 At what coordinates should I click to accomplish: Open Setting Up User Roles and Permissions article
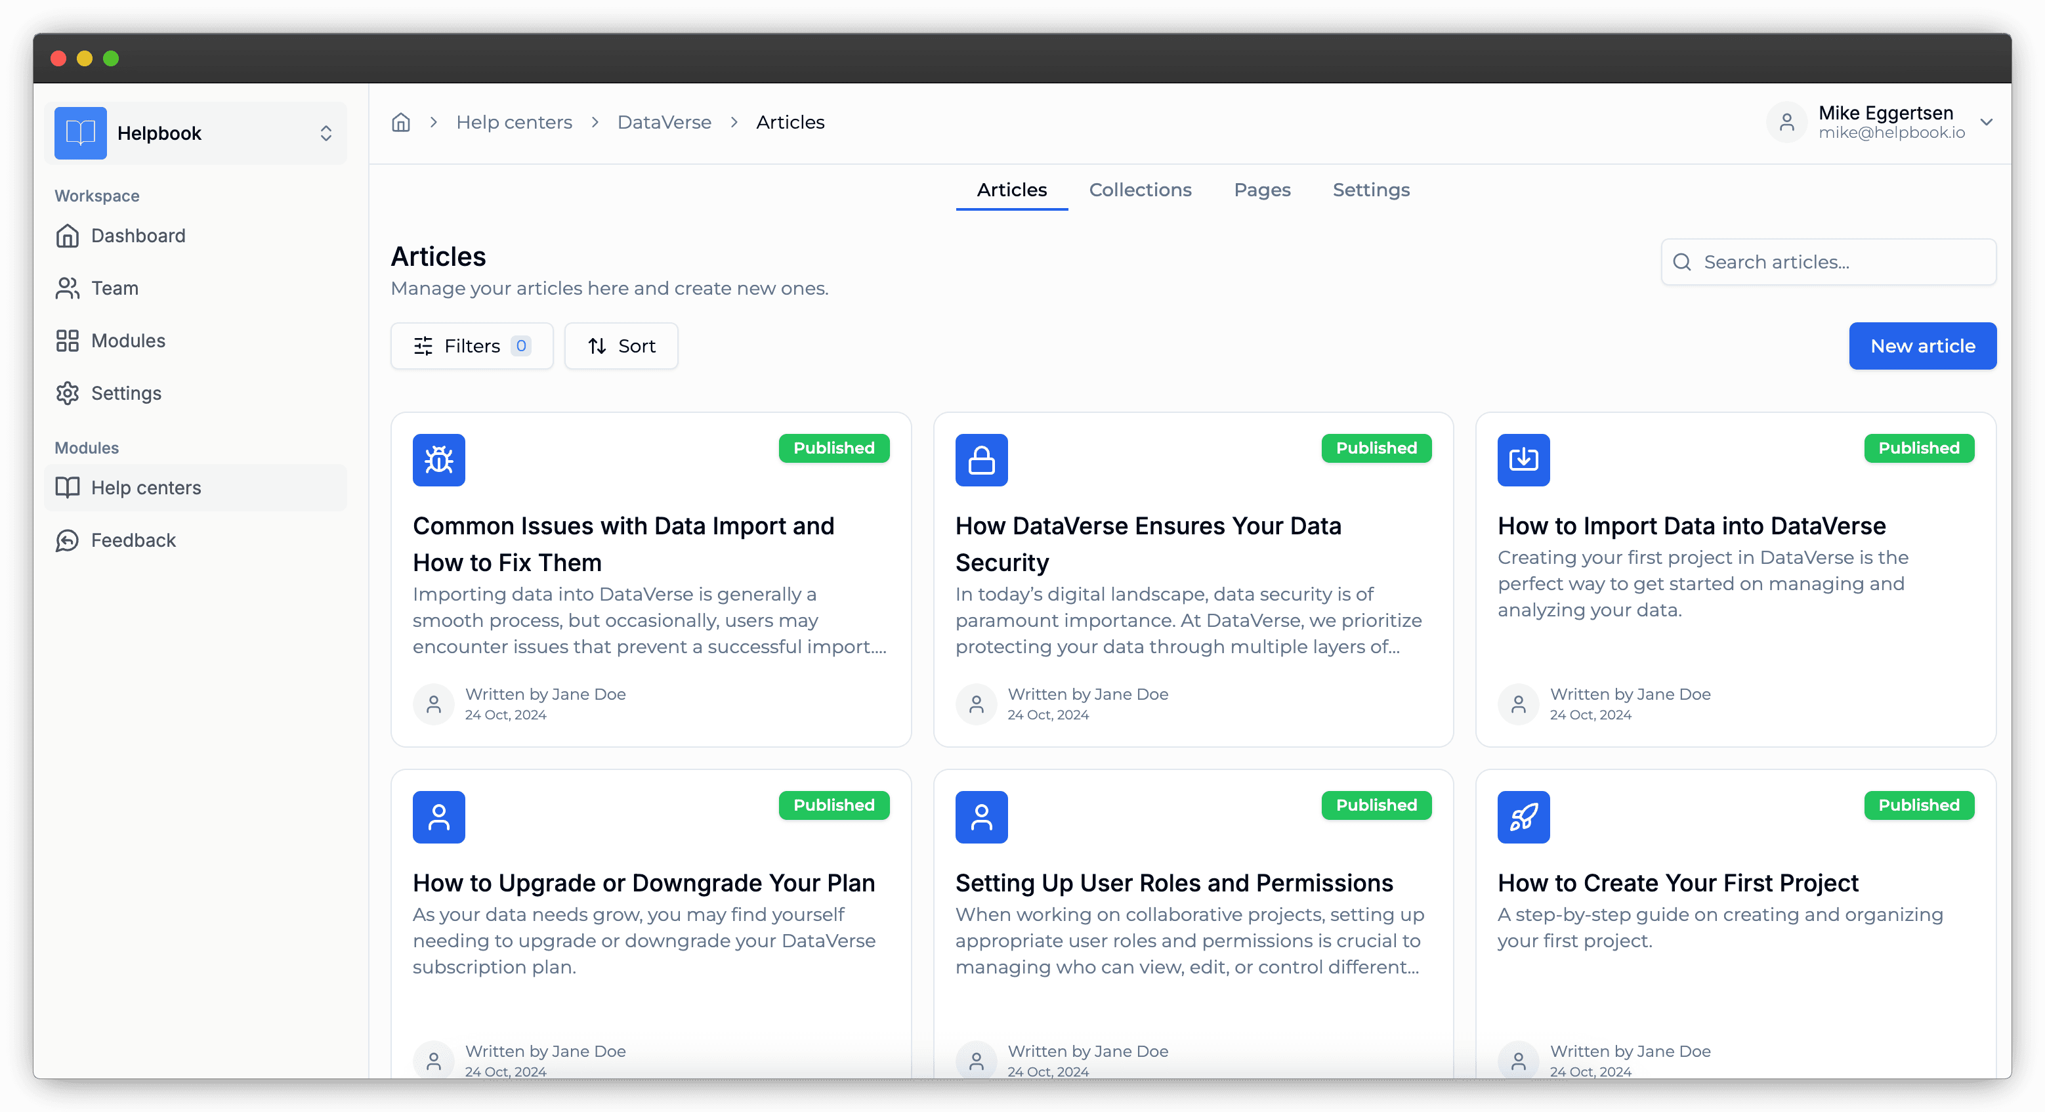tap(1173, 882)
